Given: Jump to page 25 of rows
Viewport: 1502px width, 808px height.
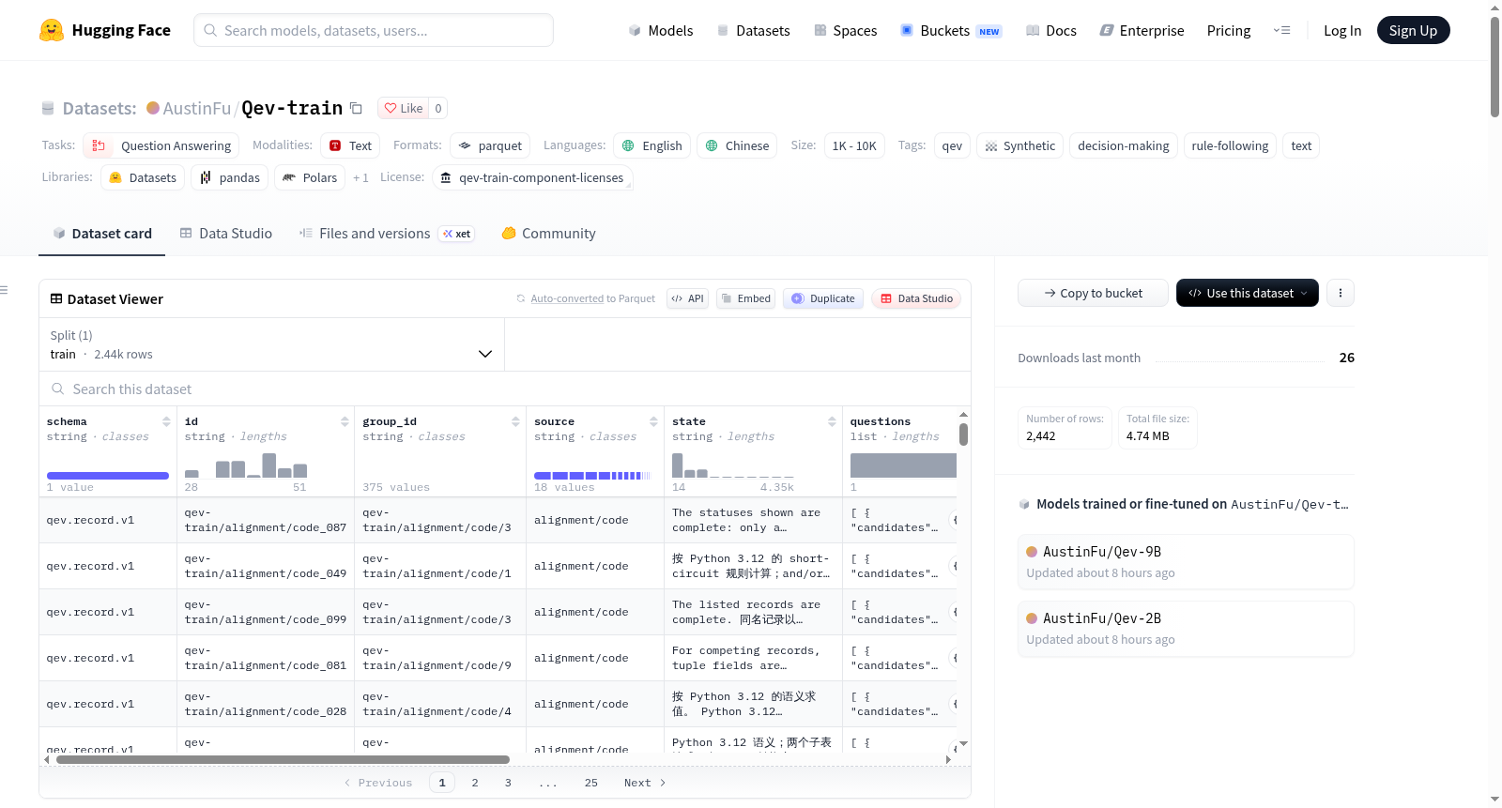Looking at the screenshot, I should [x=591, y=783].
